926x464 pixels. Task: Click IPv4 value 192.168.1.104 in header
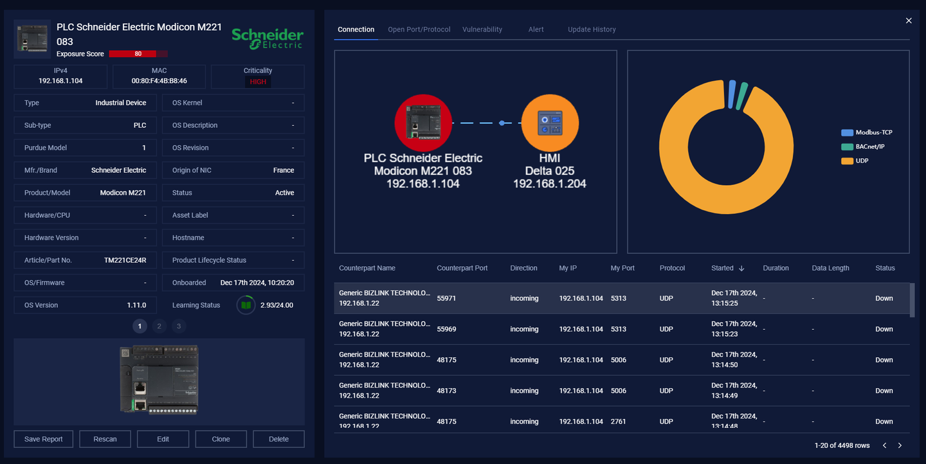coord(60,81)
